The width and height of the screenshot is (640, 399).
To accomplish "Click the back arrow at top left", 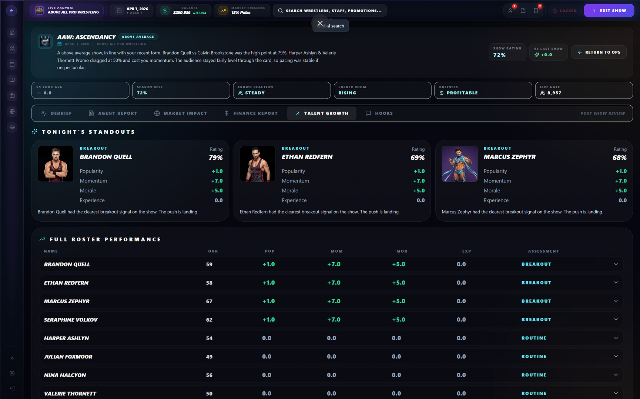I will pyautogui.click(x=11, y=11).
